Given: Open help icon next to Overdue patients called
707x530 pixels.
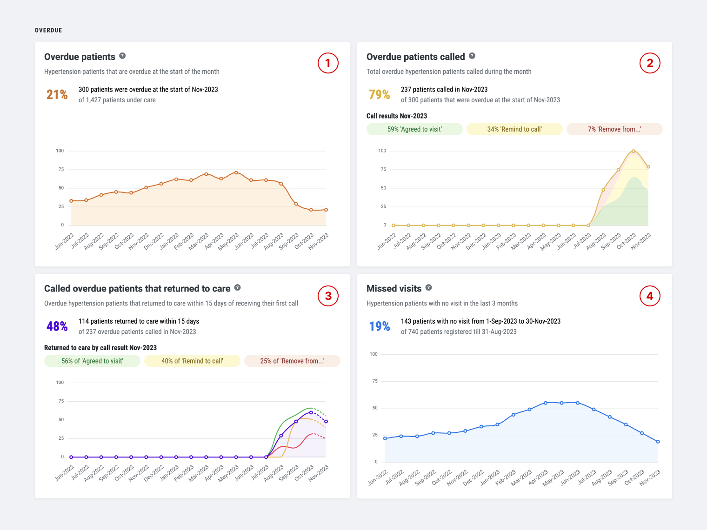Looking at the screenshot, I should click(x=472, y=56).
